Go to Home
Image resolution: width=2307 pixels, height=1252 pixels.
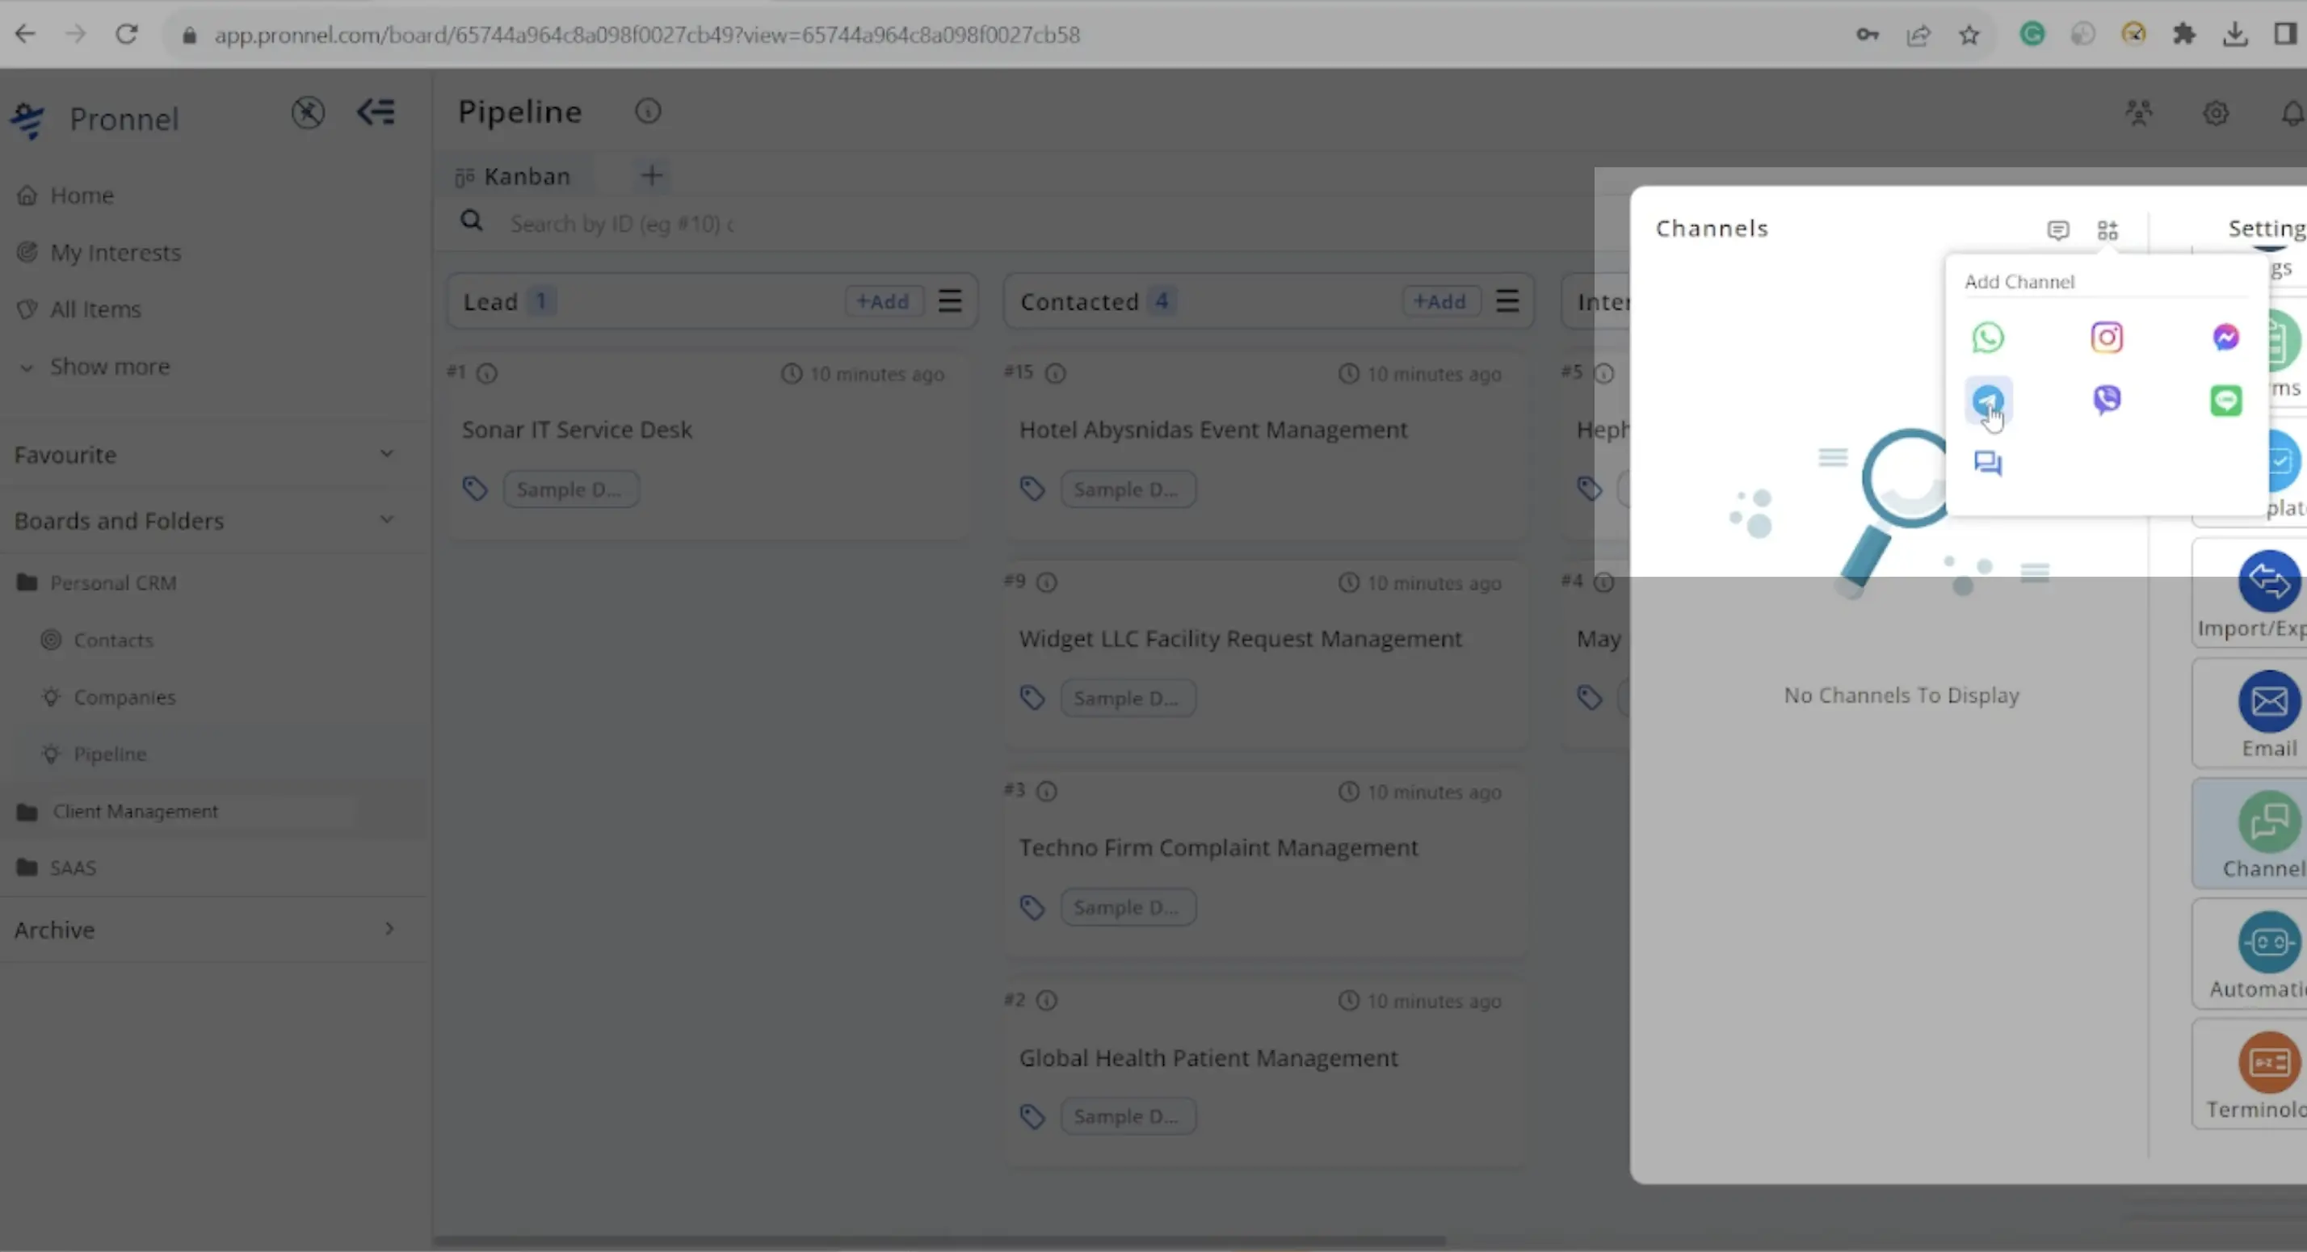pyautogui.click(x=81, y=195)
